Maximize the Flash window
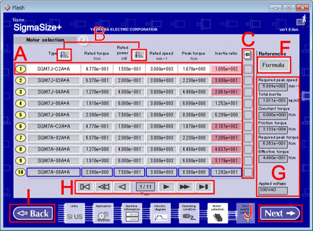This screenshot has width=313, height=231. [289, 8]
